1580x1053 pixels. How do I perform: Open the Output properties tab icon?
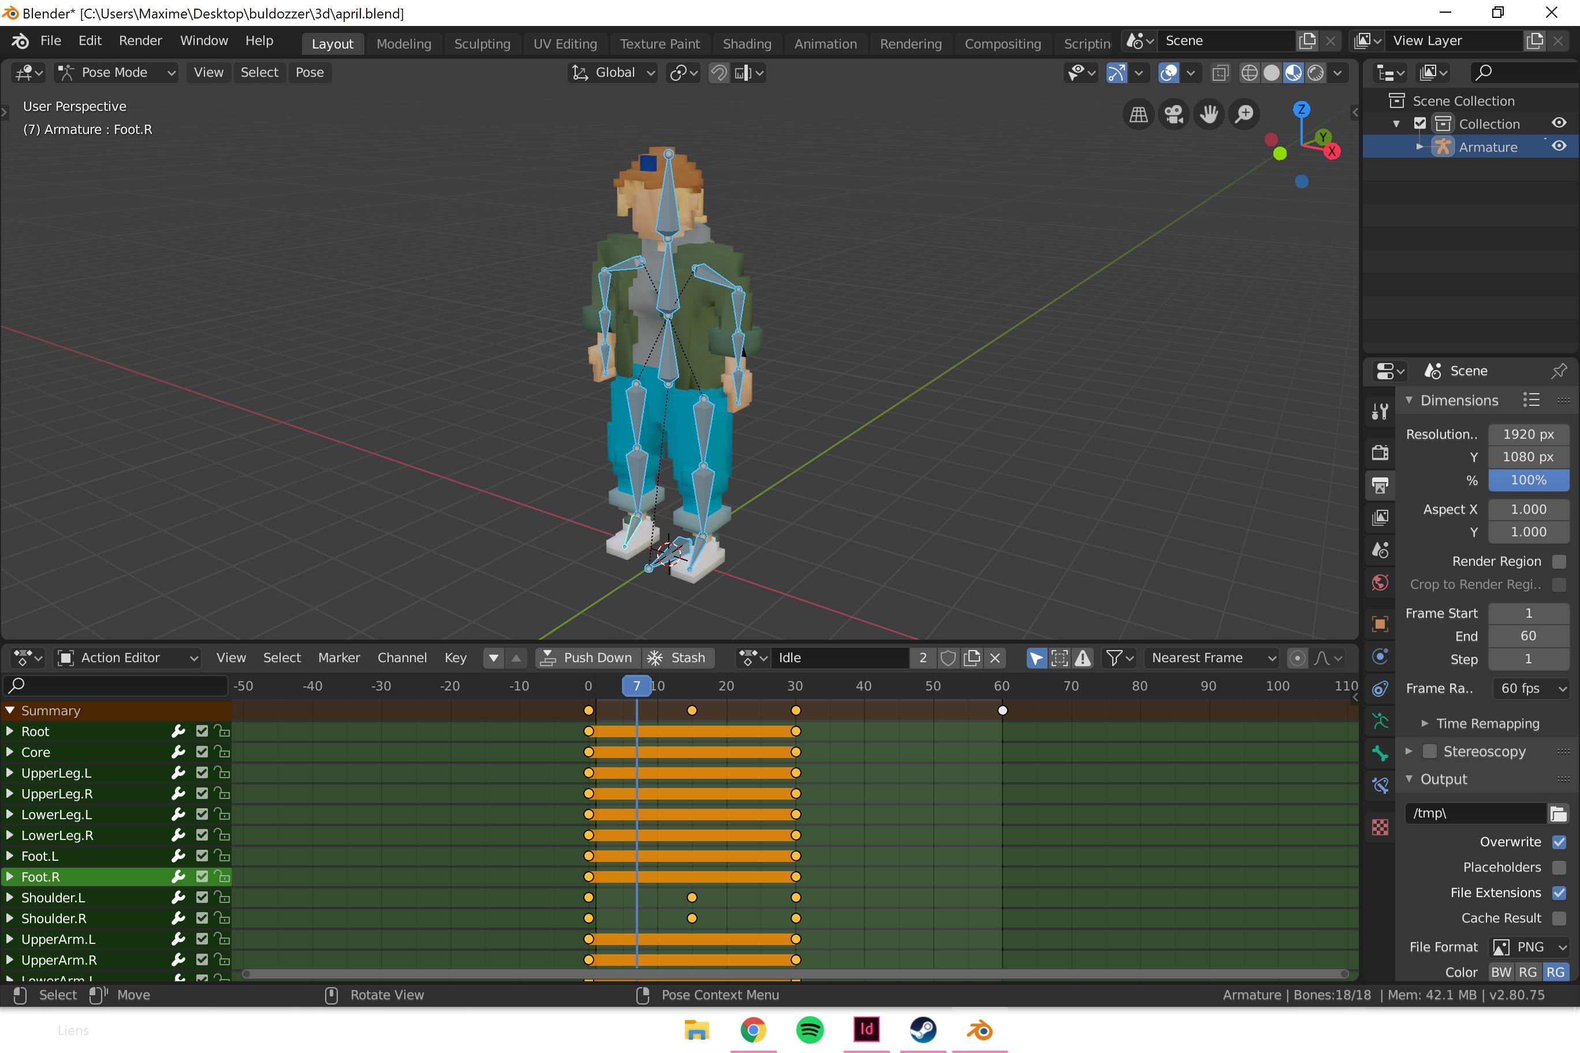(x=1380, y=485)
